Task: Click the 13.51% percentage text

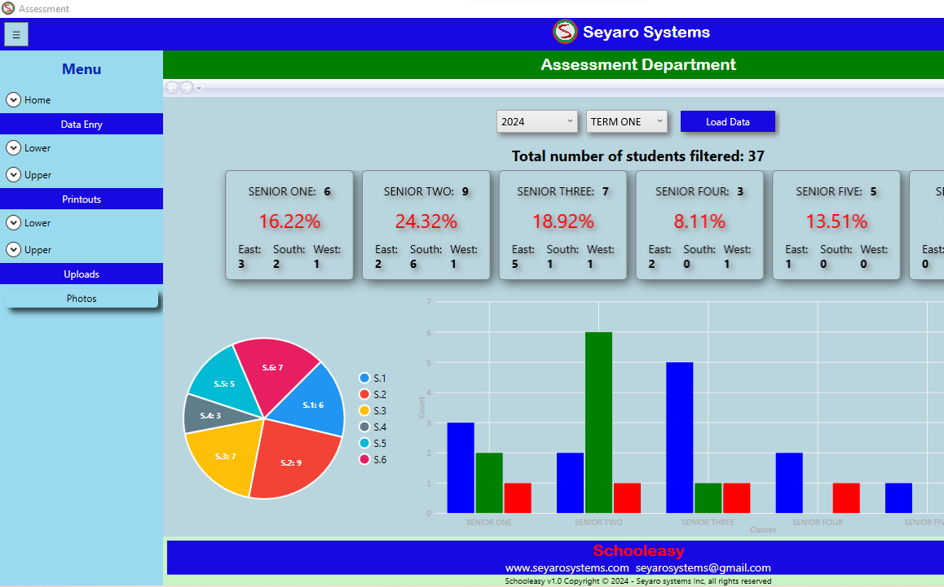Action: [836, 221]
